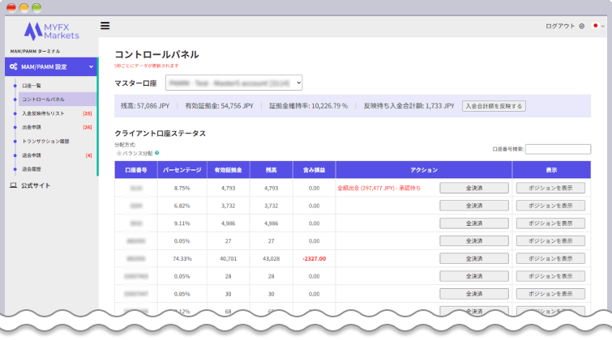The width and height of the screenshot is (612, 340).
Task: Click the パーセンテージ column header
Action: 182,170
